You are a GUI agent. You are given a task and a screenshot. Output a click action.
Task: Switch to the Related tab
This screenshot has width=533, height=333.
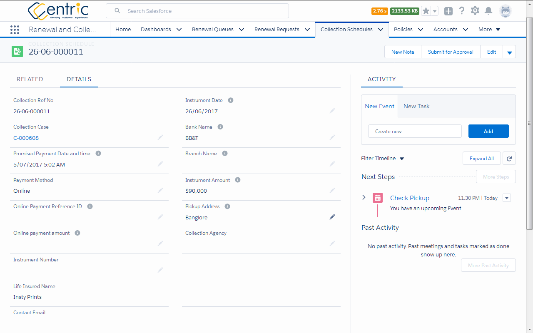click(x=30, y=79)
